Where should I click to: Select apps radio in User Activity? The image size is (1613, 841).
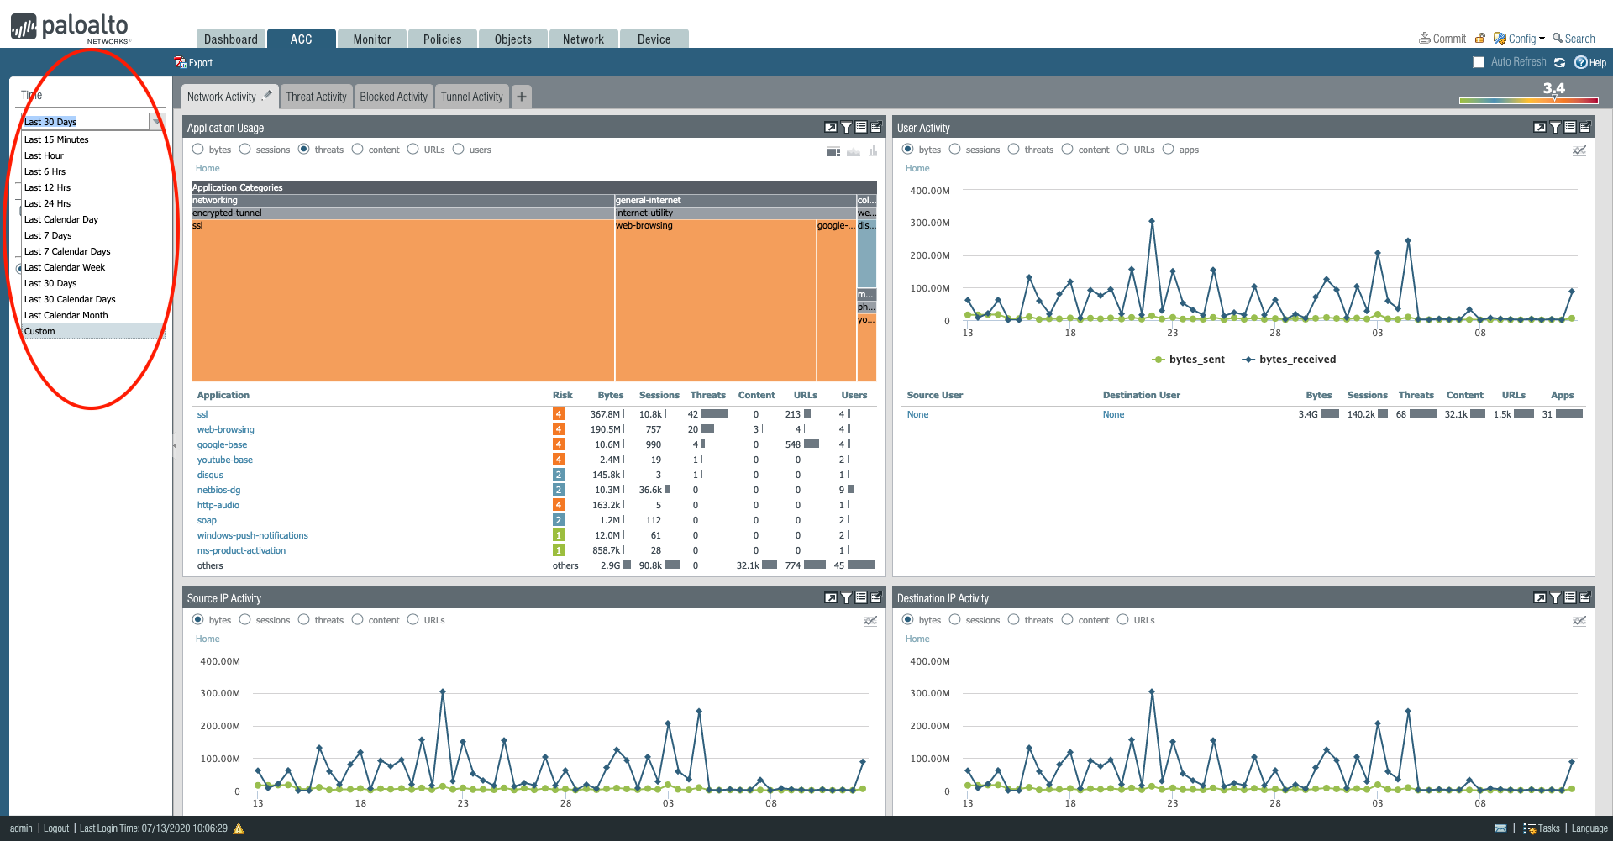[1168, 150]
